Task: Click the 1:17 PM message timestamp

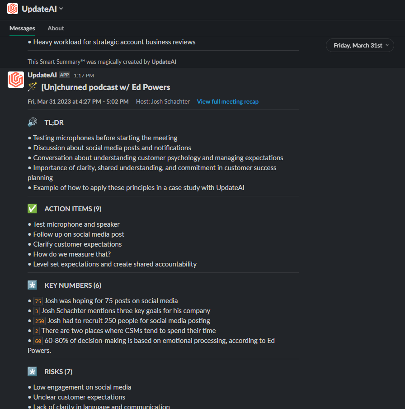Action: pyautogui.click(x=84, y=76)
